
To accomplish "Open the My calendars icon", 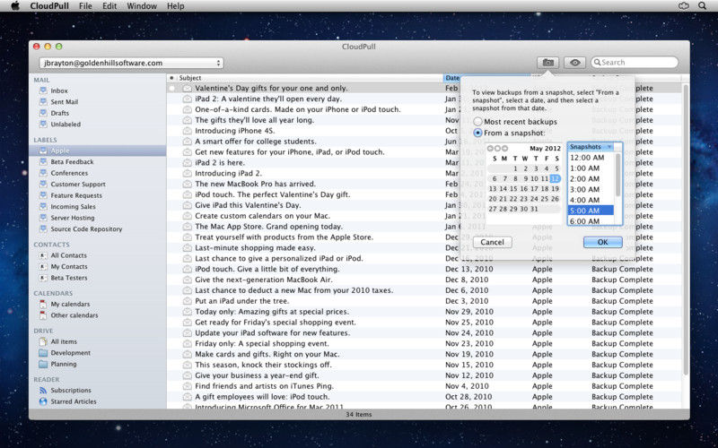I will pos(43,304).
